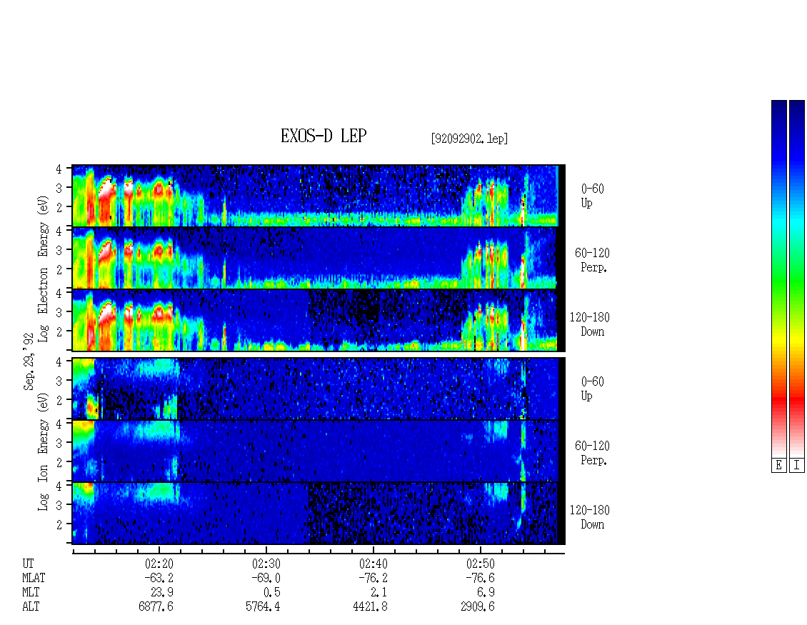The width and height of the screenshot is (807, 625).
Task: Select the boxed I label under the color bar
Action: pyautogui.click(x=797, y=466)
